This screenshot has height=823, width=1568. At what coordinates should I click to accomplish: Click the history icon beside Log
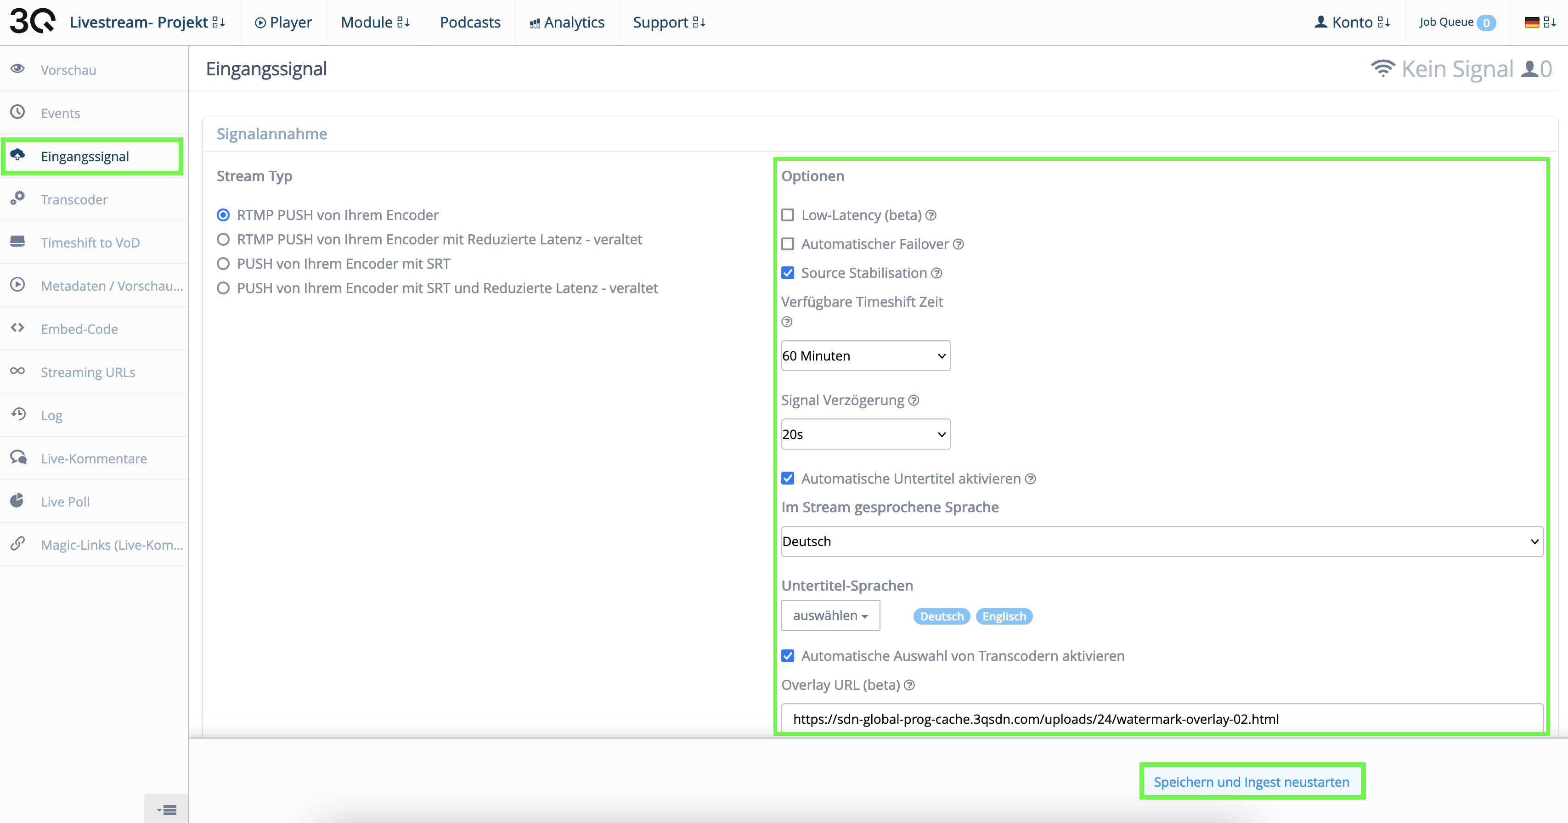click(17, 415)
